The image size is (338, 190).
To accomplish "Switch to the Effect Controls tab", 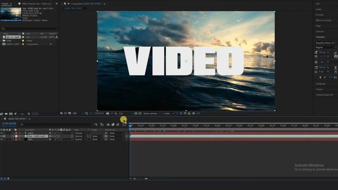I will tap(37, 4).
